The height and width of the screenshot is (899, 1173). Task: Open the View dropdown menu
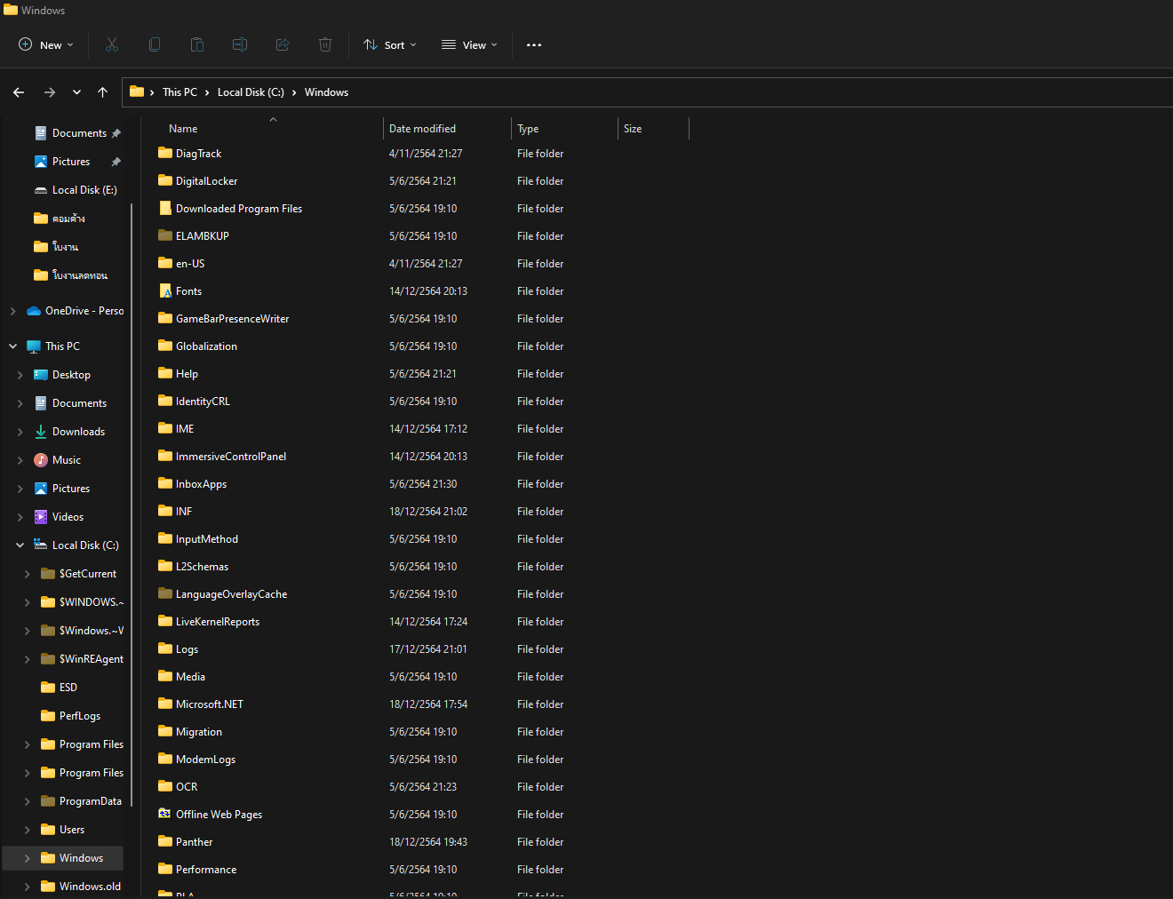pos(469,44)
